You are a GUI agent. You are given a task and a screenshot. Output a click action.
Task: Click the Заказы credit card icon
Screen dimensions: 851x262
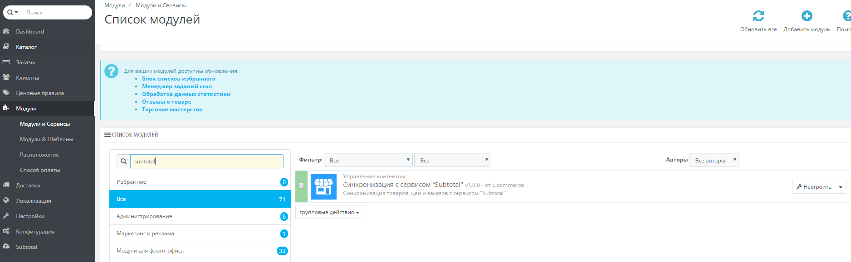point(6,62)
